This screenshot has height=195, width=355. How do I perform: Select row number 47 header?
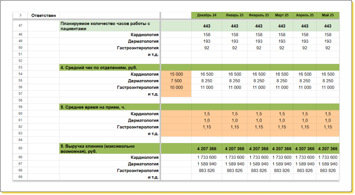click(20, 26)
